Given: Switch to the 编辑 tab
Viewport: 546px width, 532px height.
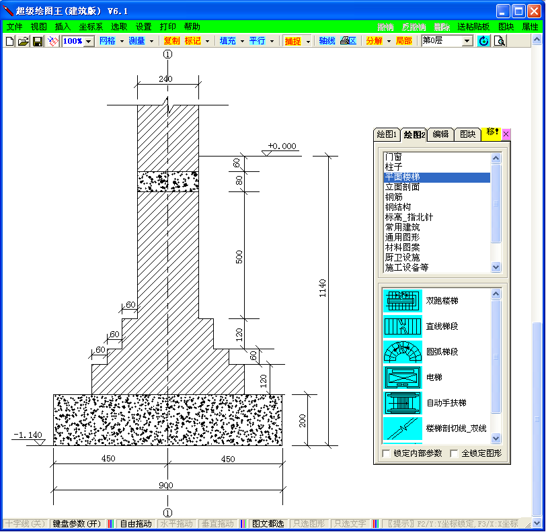Looking at the screenshot, I should (x=440, y=134).
